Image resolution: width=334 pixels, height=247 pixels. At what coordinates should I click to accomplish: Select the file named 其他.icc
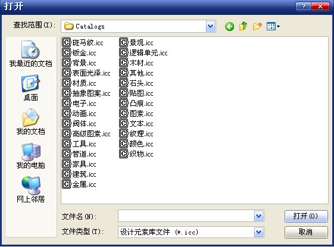136,73
